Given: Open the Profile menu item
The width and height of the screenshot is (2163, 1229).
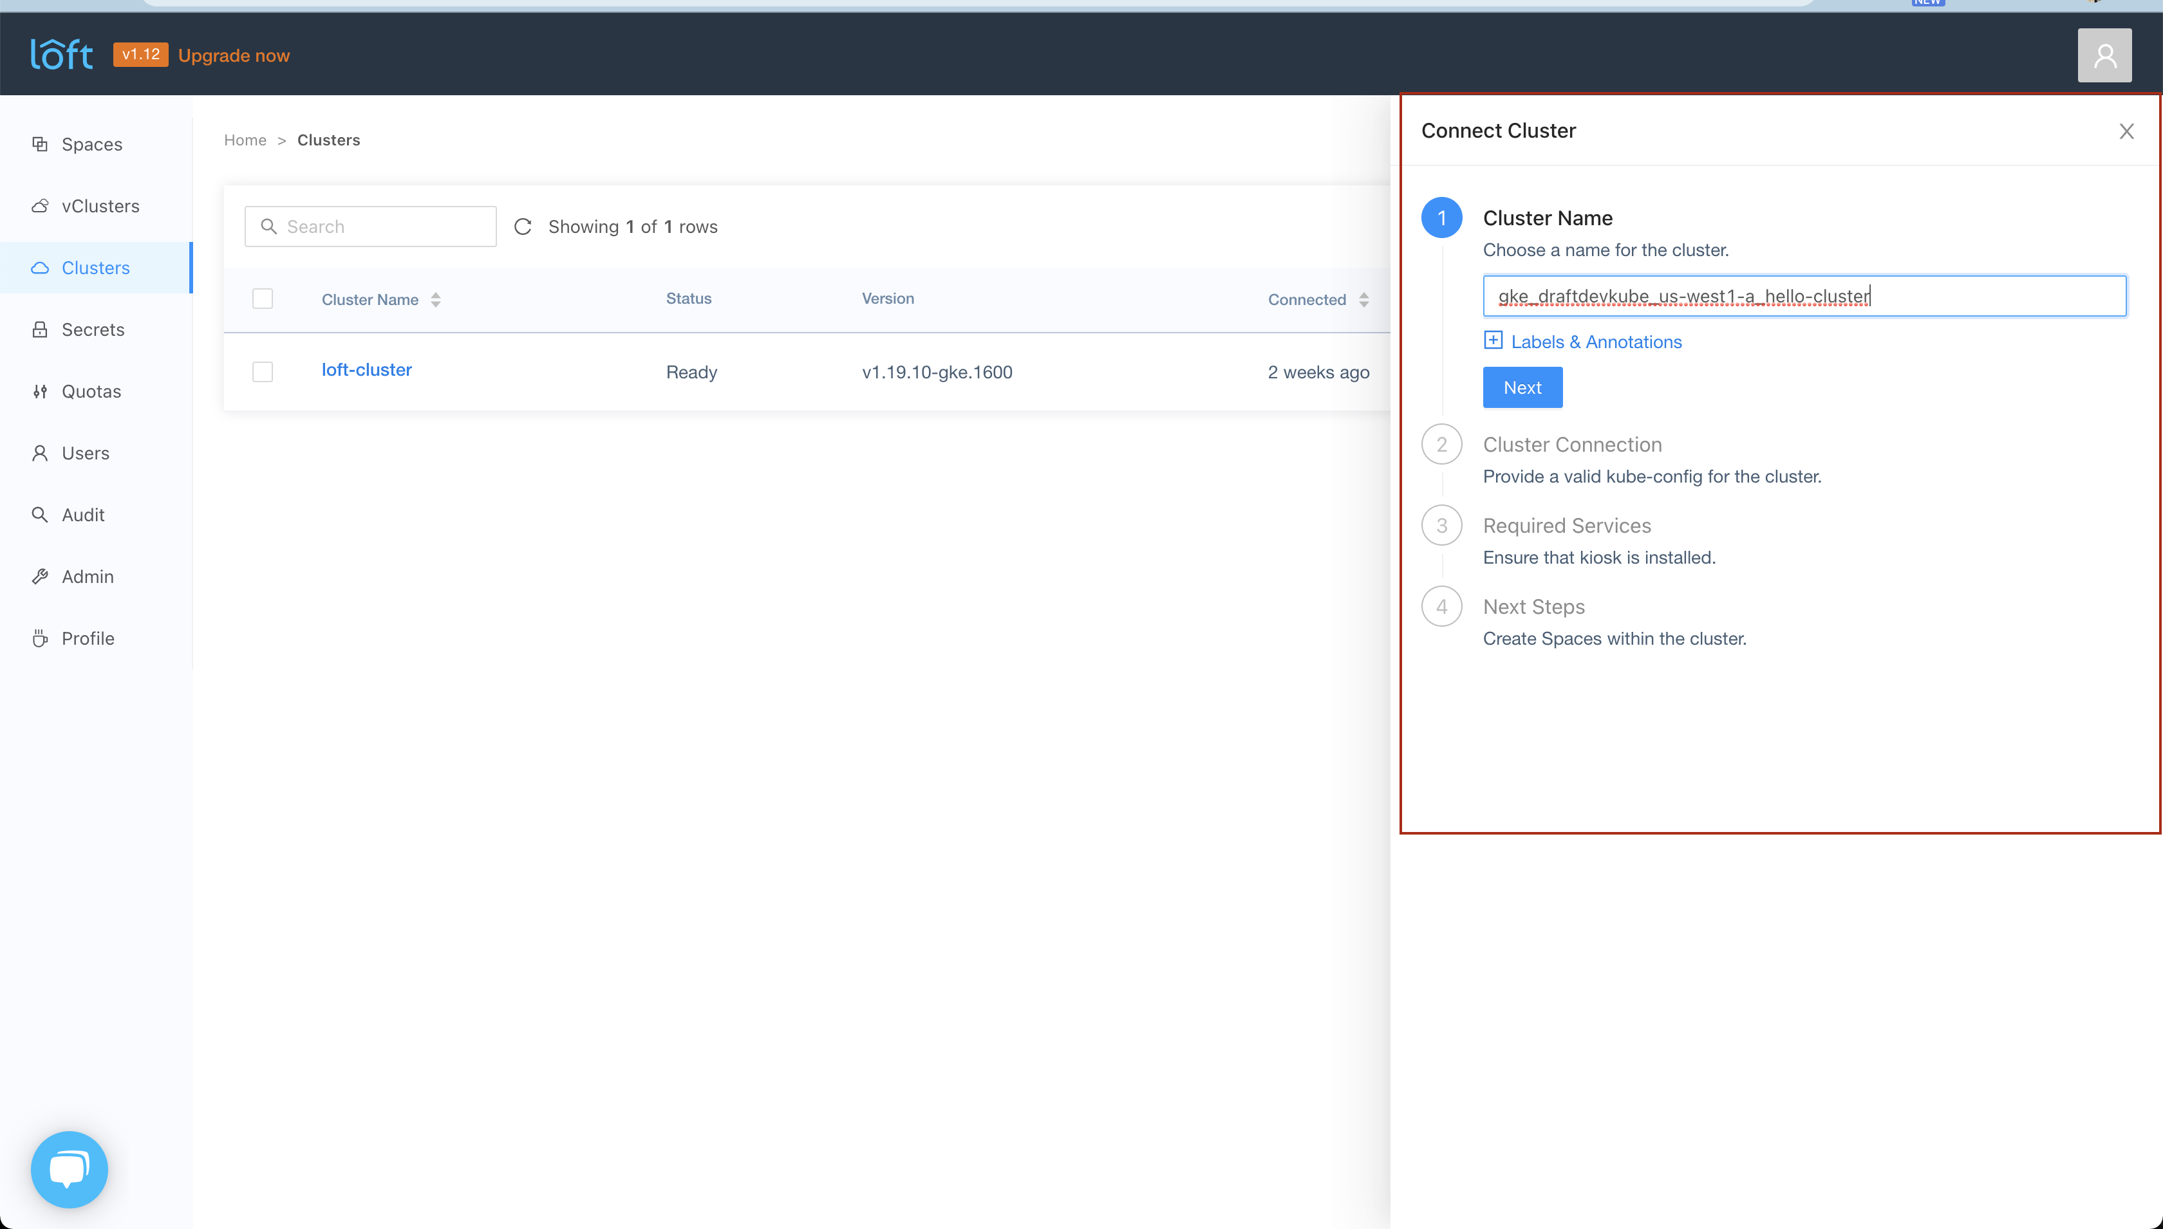Looking at the screenshot, I should (88, 638).
